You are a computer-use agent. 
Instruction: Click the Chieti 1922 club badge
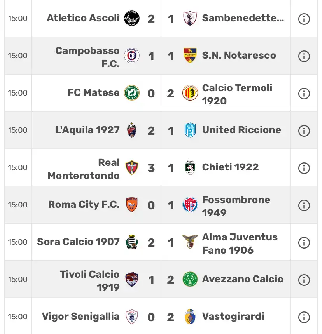(x=190, y=167)
